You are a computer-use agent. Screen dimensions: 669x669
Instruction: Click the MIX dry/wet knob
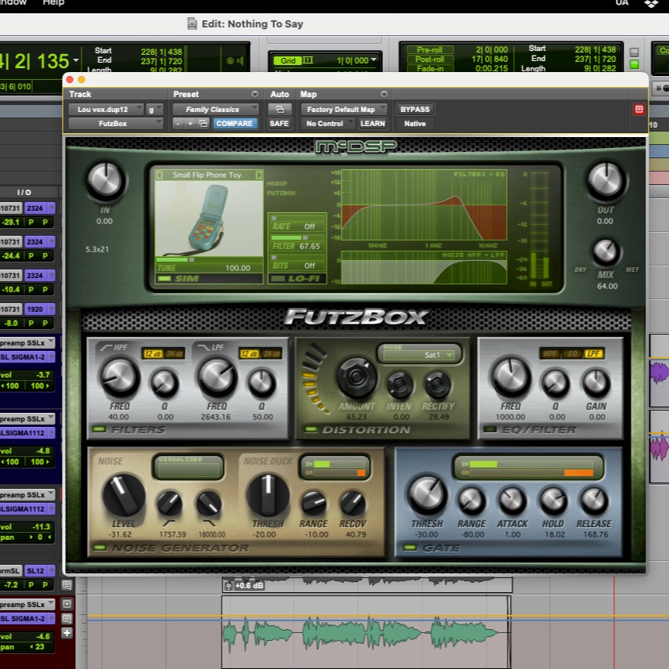click(605, 251)
